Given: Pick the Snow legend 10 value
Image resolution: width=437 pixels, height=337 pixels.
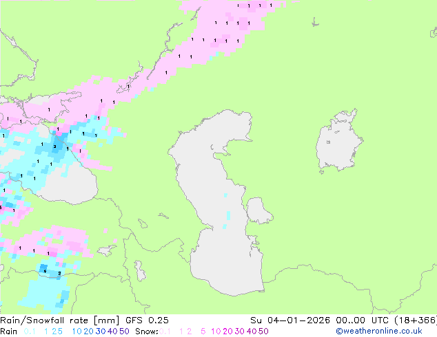Looking at the screenshot, I should click(x=216, y=331).
